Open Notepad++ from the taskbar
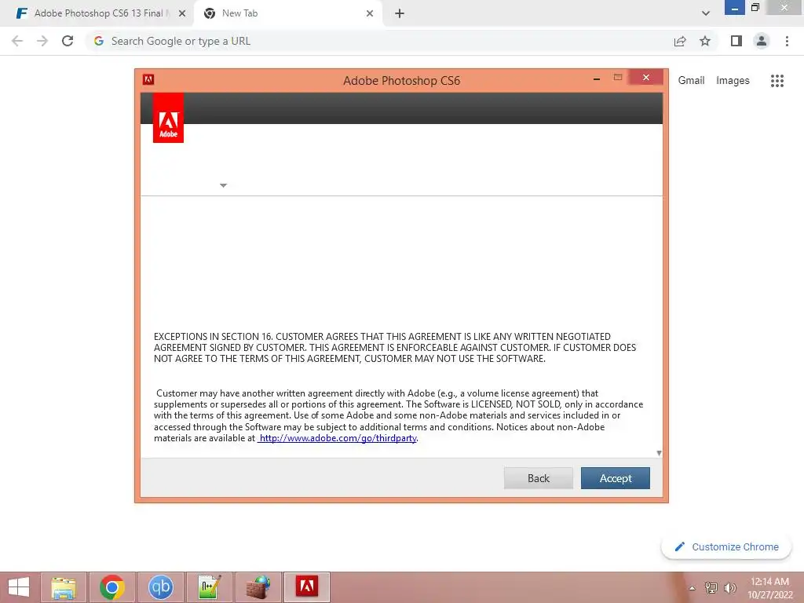This screenshot has height=603, width=804. point(209,587)
